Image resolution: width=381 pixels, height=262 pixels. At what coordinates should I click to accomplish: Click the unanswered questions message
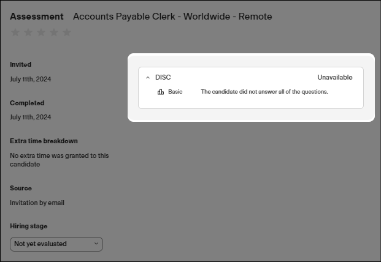(264, 92)
